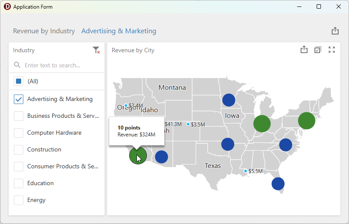349x224 pixels.
Task: Check the (All) industries checkbox
Action: tap(19, 81)
